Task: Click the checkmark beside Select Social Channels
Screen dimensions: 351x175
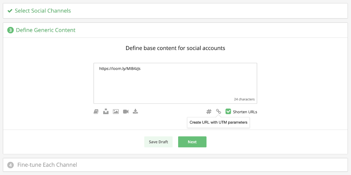Action: point(11,11)
